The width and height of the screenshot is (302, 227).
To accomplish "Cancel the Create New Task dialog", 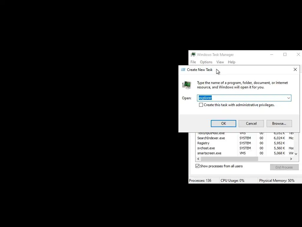I will point(251,124).
